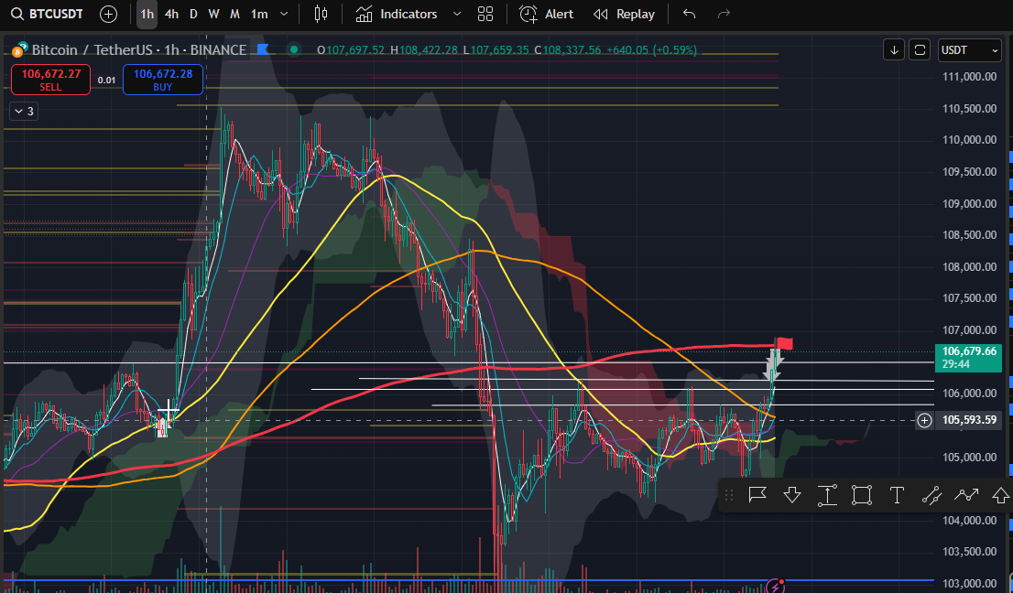Image resolution: width=1013 pixels, height=593 pixels.
Task: Click the rounded-square icon button beside USDT selector
Action: coord(920,49)
